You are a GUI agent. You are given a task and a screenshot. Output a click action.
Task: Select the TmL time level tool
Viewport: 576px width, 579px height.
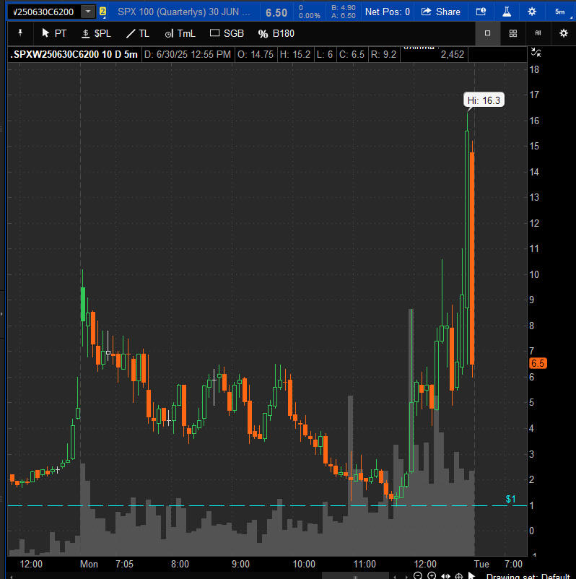[180, 33]
